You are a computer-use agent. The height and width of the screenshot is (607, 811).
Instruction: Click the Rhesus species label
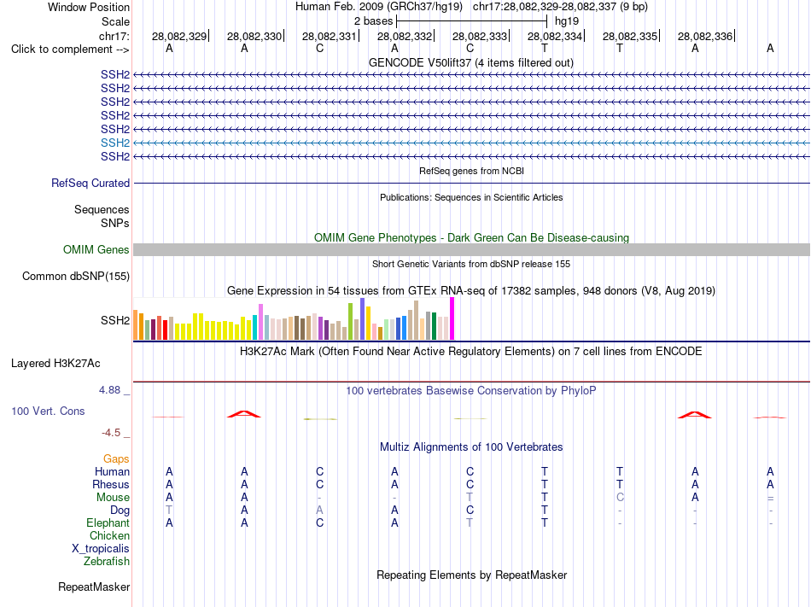point(111,484)
